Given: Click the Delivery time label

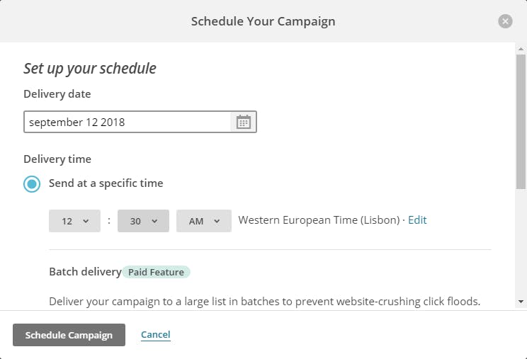Looking at the screenshot, I should [57, 159].
